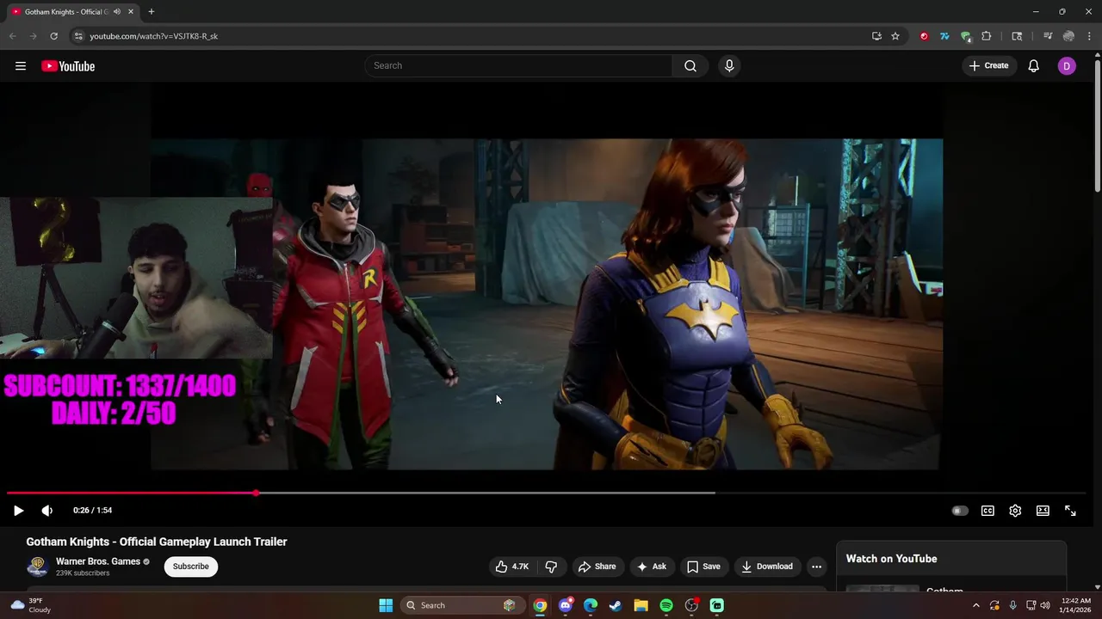
Task: Open more actions three-dot menu
Action: [816, 567]
